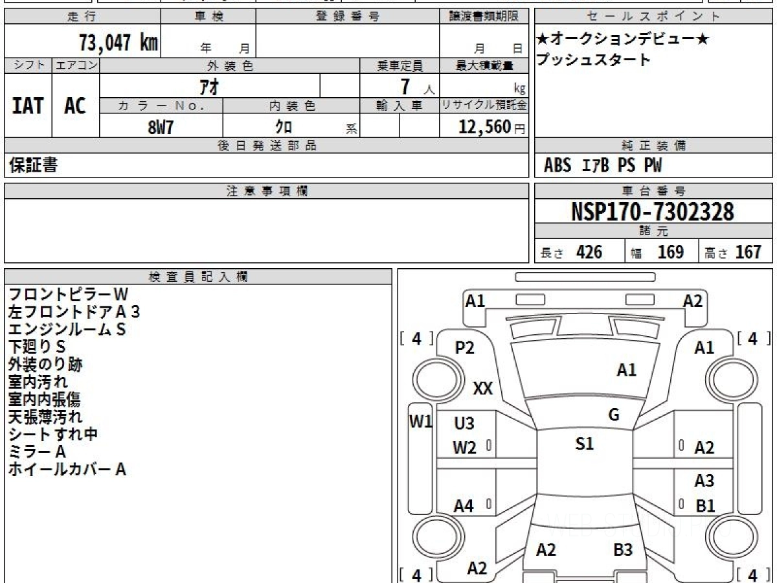Select the 内装色 header
The width and height of the screenshot is (777, 583).
tap(291, 106)
